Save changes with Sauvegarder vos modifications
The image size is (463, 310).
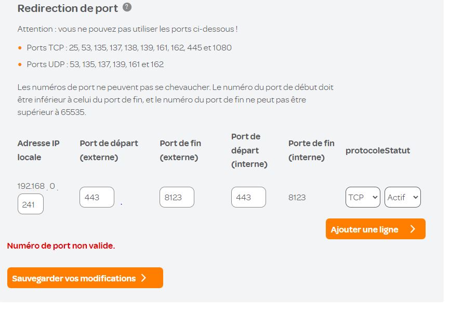point(85,278)
